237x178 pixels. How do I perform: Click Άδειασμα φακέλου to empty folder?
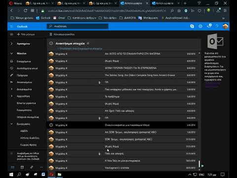[x=62, y=34]
